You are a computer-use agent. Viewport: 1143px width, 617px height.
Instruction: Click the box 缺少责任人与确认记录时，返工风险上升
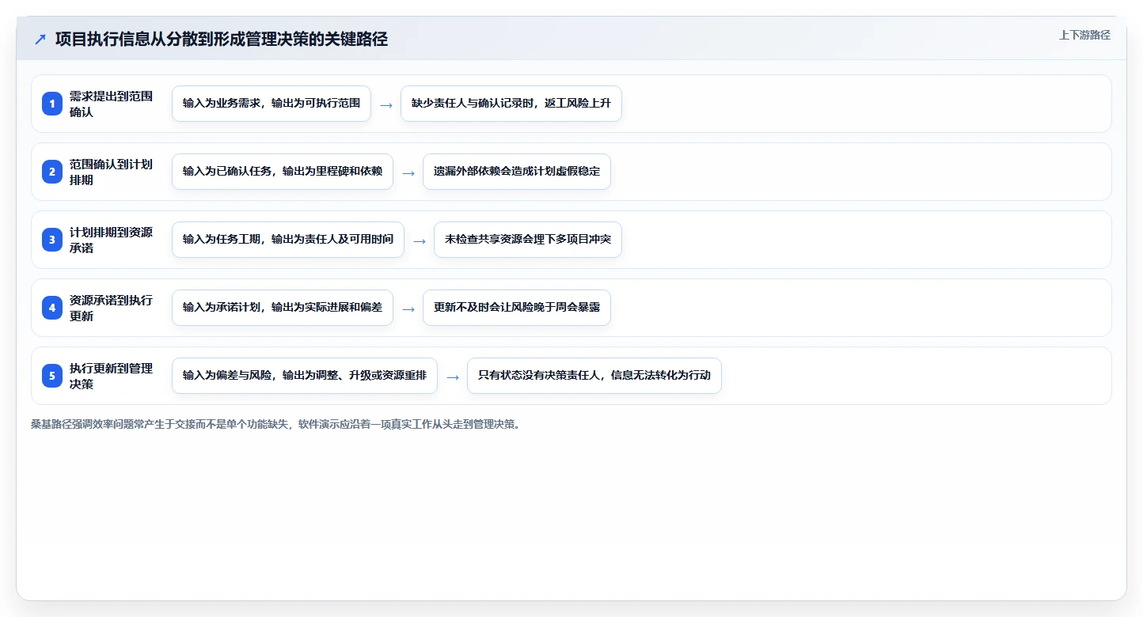pyautogui.click(x=511, y=104)
